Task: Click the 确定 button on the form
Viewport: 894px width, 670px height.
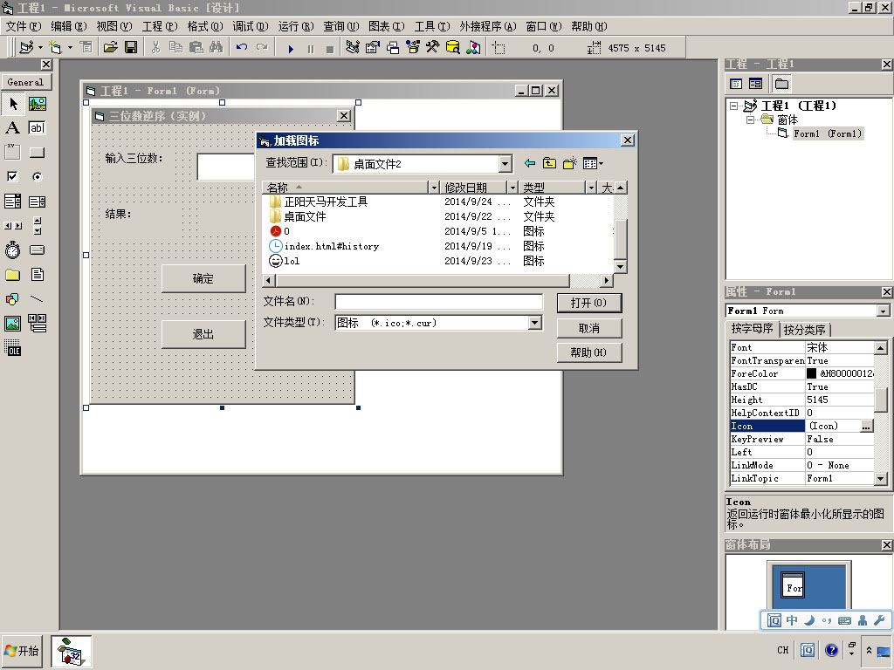Action: pyautogui.click(x=203, y=278)
